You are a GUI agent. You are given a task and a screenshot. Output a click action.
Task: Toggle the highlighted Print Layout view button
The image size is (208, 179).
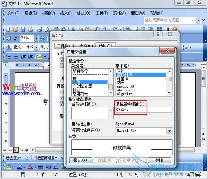tap(16, 150)
